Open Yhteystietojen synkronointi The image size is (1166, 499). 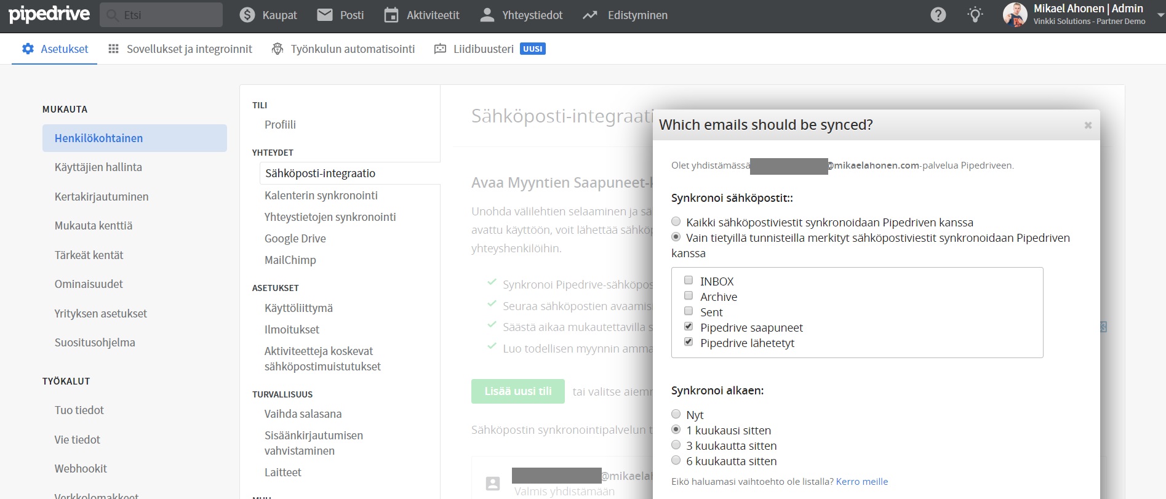(x=330, y=217)
